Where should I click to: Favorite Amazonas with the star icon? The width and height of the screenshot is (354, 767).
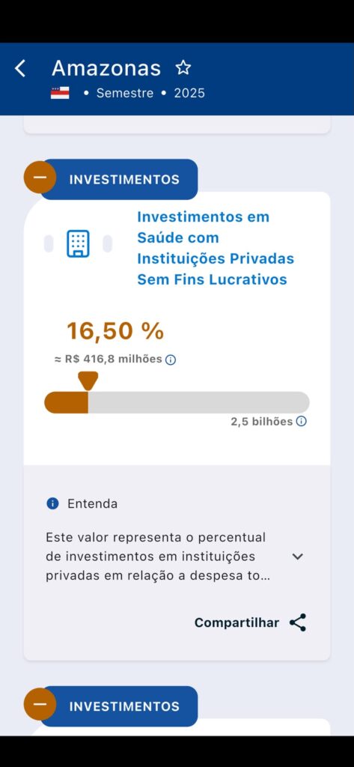(183, 67)
